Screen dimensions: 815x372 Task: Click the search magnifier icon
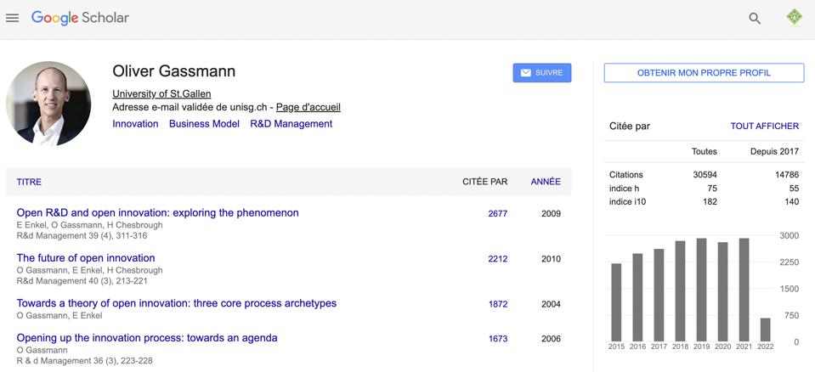754,18
